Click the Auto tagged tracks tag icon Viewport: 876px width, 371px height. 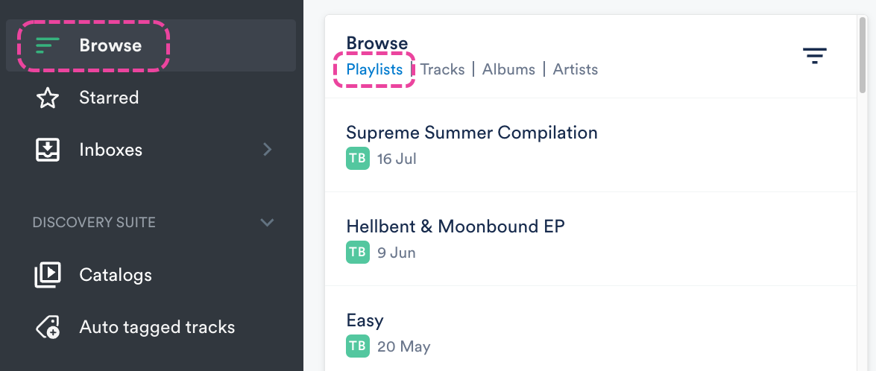coord(48,327)
